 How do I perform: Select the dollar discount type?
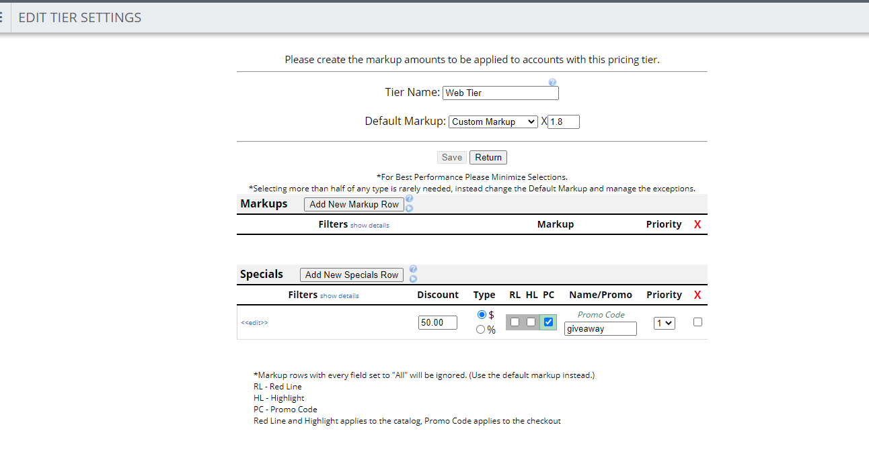[x=482, y=315]
